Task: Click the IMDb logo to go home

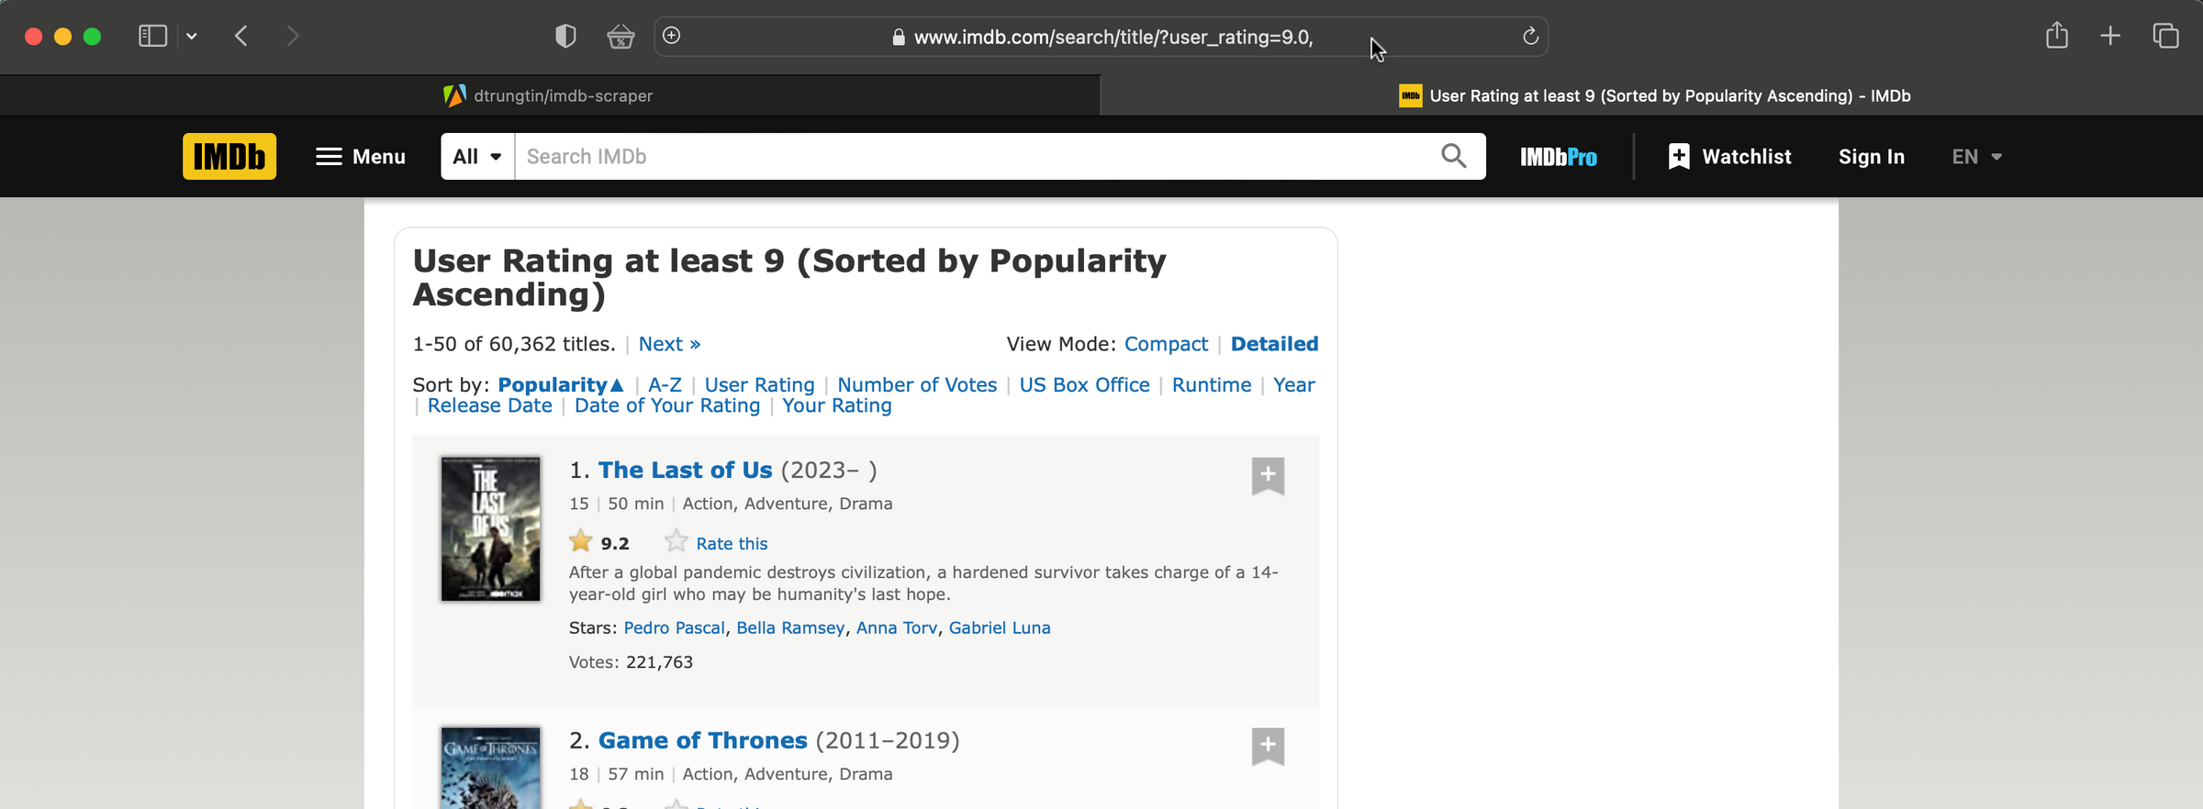Action: point(229,156)
